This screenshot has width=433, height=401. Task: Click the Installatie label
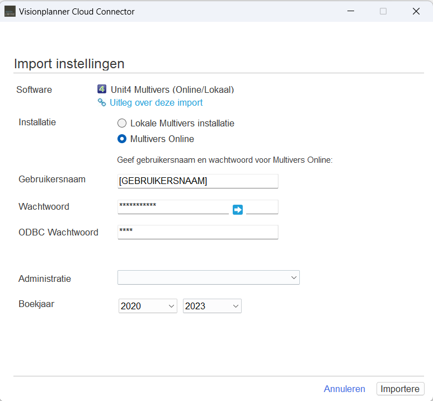[37, 122]
